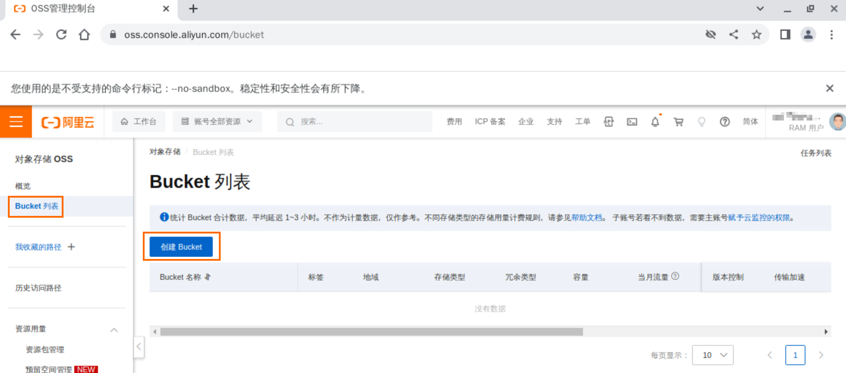Viewport: 846px width, 373px height.
Task: Click the scrollbar right arrow
Action: pyautogui.click(x=826, y=332)
